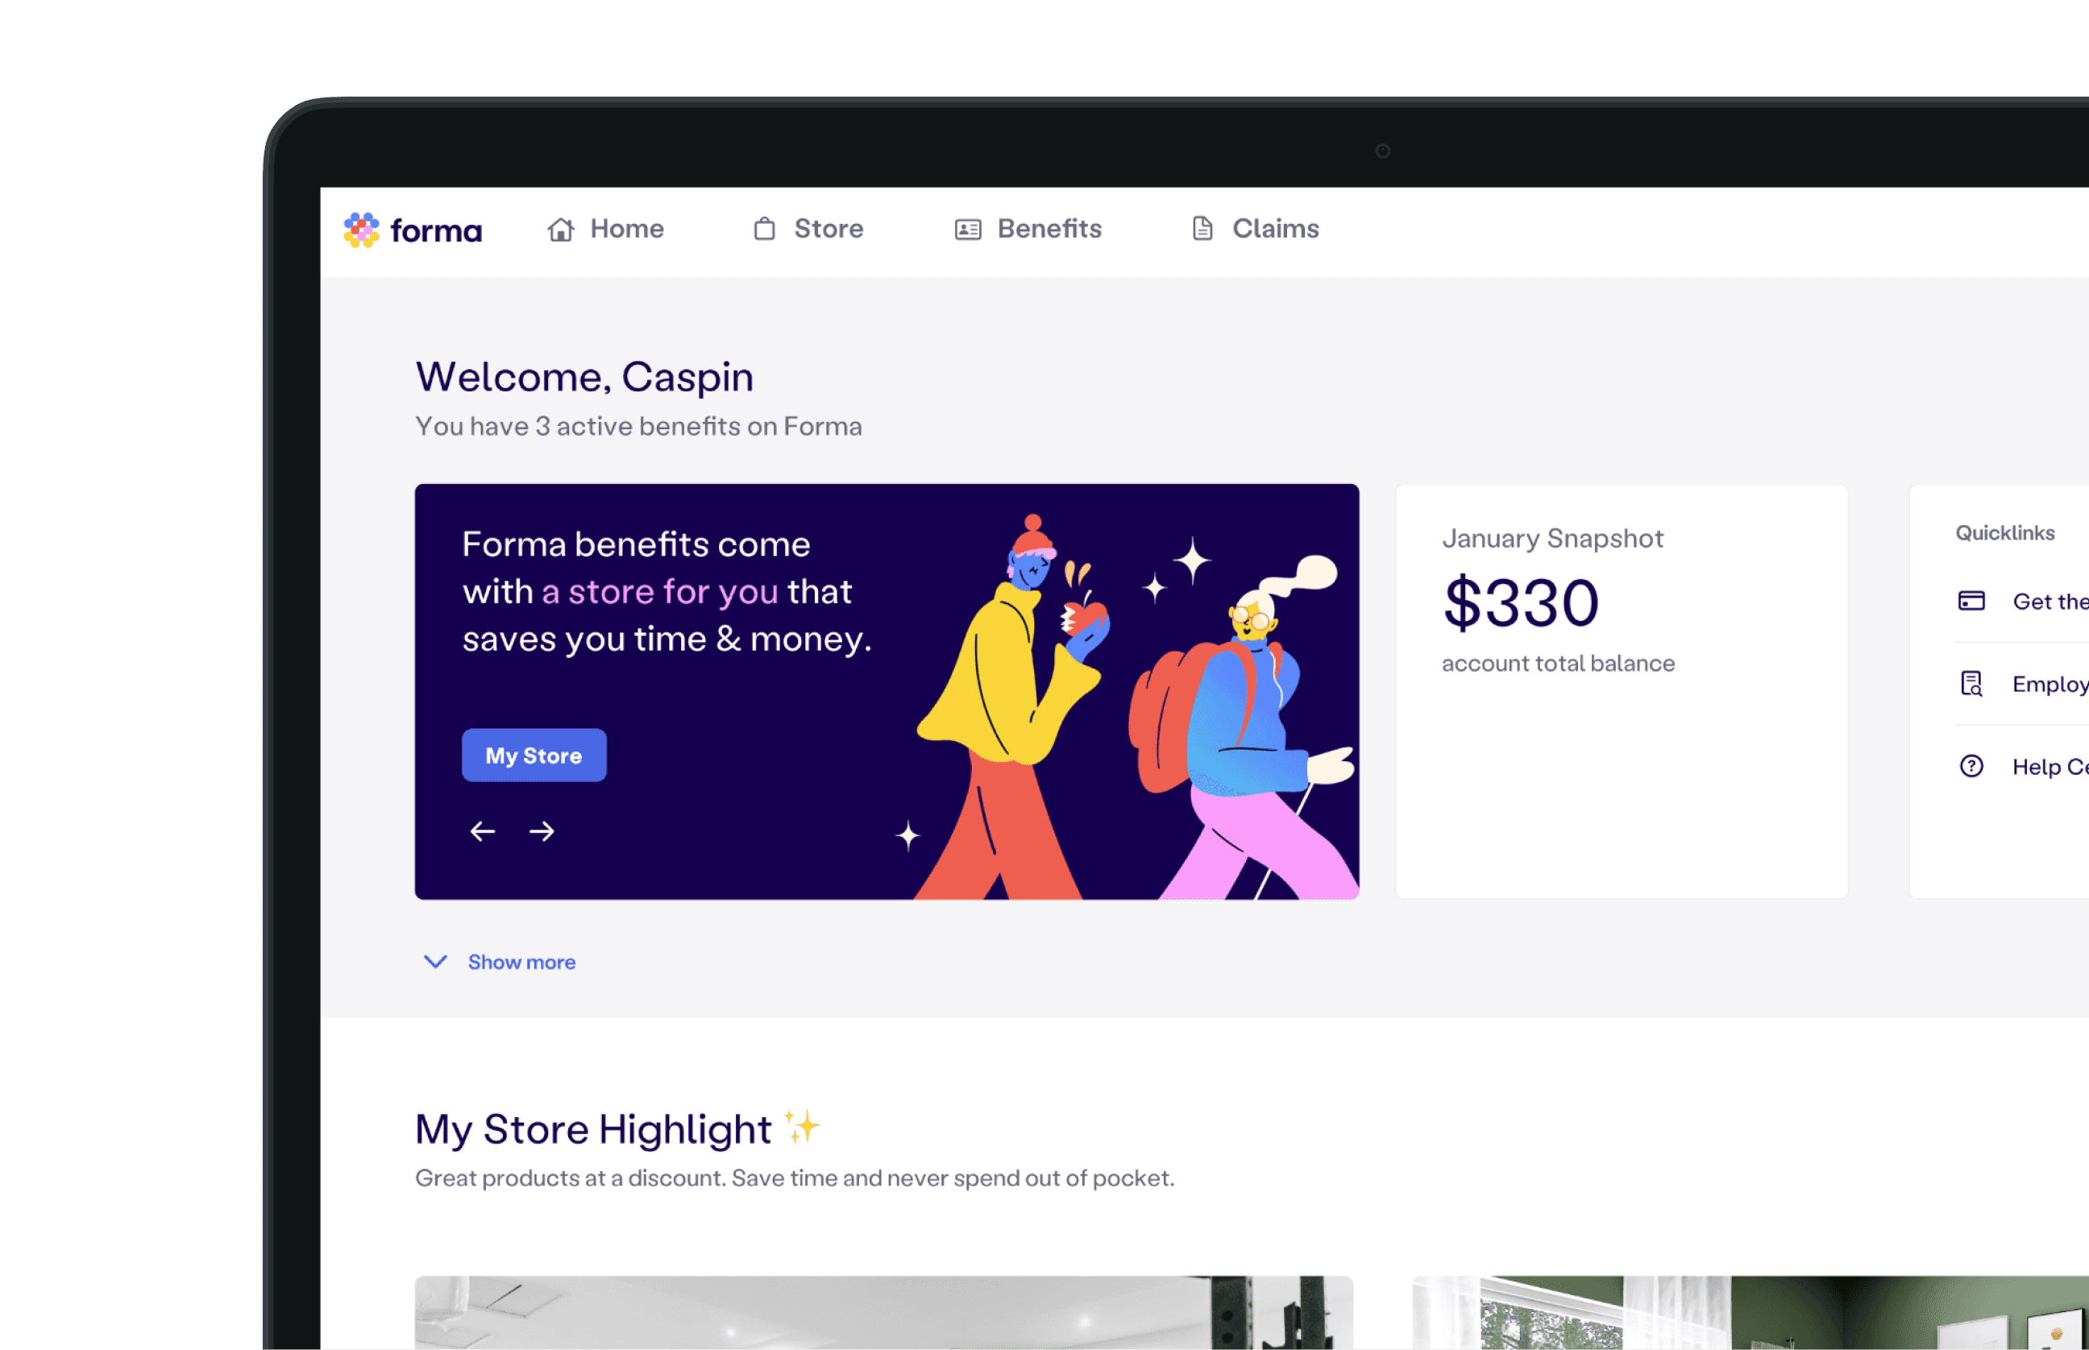This screenshot has width=2089, height=1350.
Task: Click the Welcome, Caspin heading
Action: 584,378
